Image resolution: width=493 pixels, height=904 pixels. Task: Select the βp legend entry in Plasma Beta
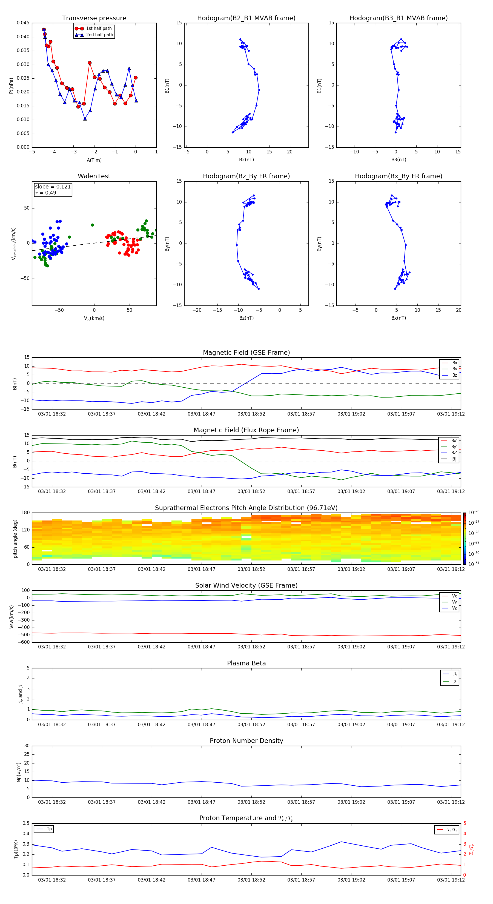point(450,674)
